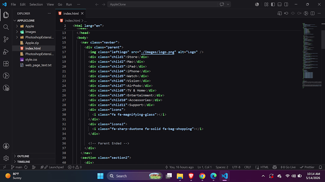Click the Copilot status icon in status bar
325x182 pixels.
click(x=275, y=167)
